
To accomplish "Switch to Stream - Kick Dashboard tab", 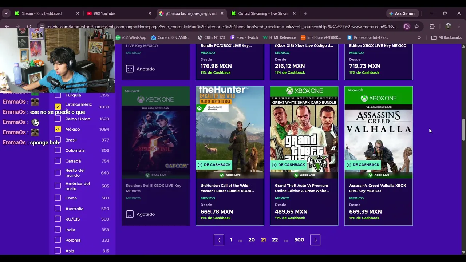I will (46, 13).
